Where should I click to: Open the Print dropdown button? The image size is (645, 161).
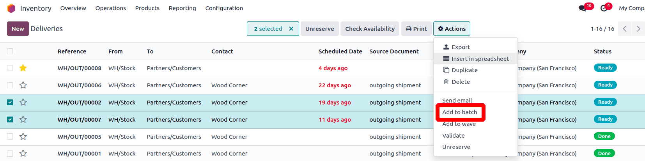pyautogui.click(x=416, y=29)
